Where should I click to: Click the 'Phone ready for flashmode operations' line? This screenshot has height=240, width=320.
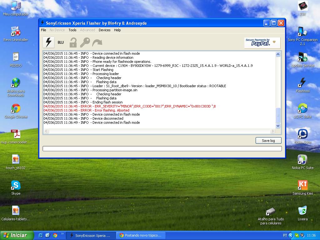click(x=97, y=62)
